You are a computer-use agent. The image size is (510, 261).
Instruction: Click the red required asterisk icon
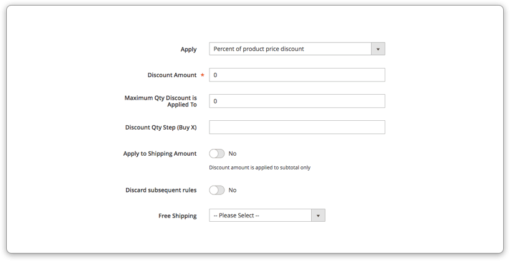tap(202, 75)
